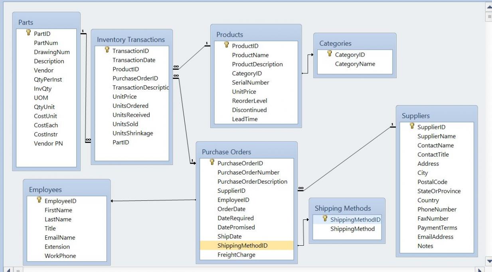Click the key icon beside ShippingMethodID in Shipping Methods

[x=325, y=219]
